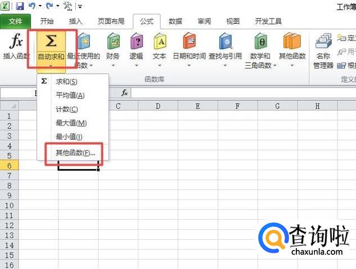Open the Logical (逻辑) functions icon
This screenshot has width=356, height=269.
pyautogui.click(x=136, y=42)
